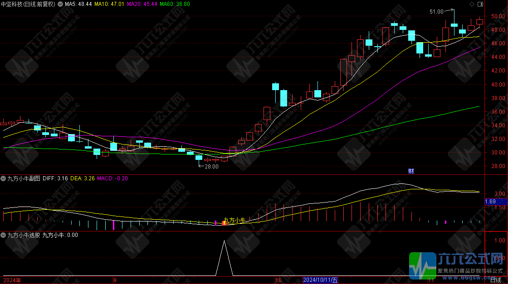Click the green MA60 label
This screenshot has height=284, width=508.
175,4
